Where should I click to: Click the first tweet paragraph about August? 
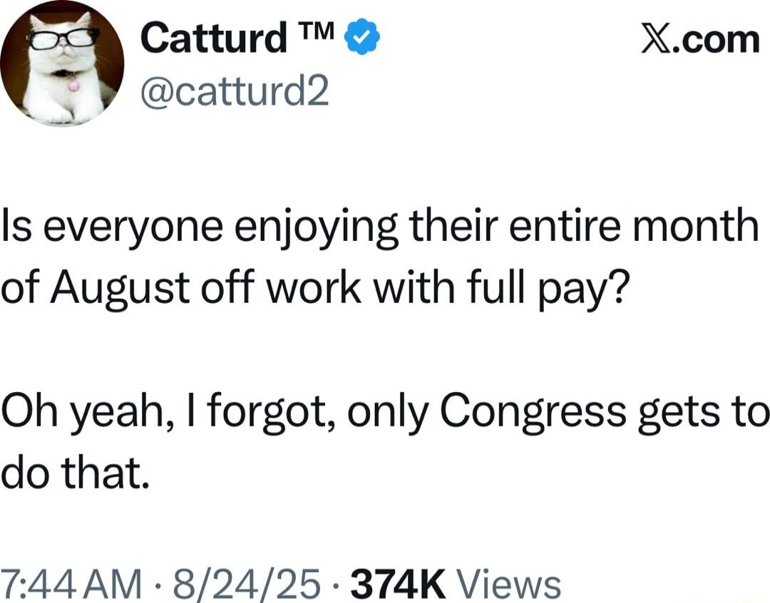tap(381, 258)
